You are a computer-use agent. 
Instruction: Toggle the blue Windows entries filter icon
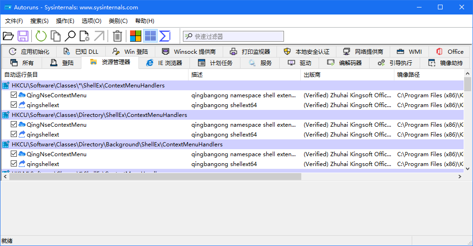click(x=150, y=36)
